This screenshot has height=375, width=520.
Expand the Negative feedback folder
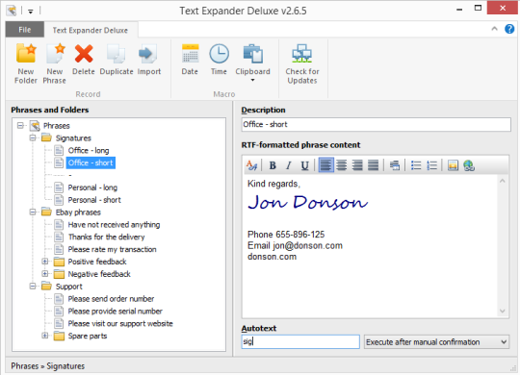[45, 274]
